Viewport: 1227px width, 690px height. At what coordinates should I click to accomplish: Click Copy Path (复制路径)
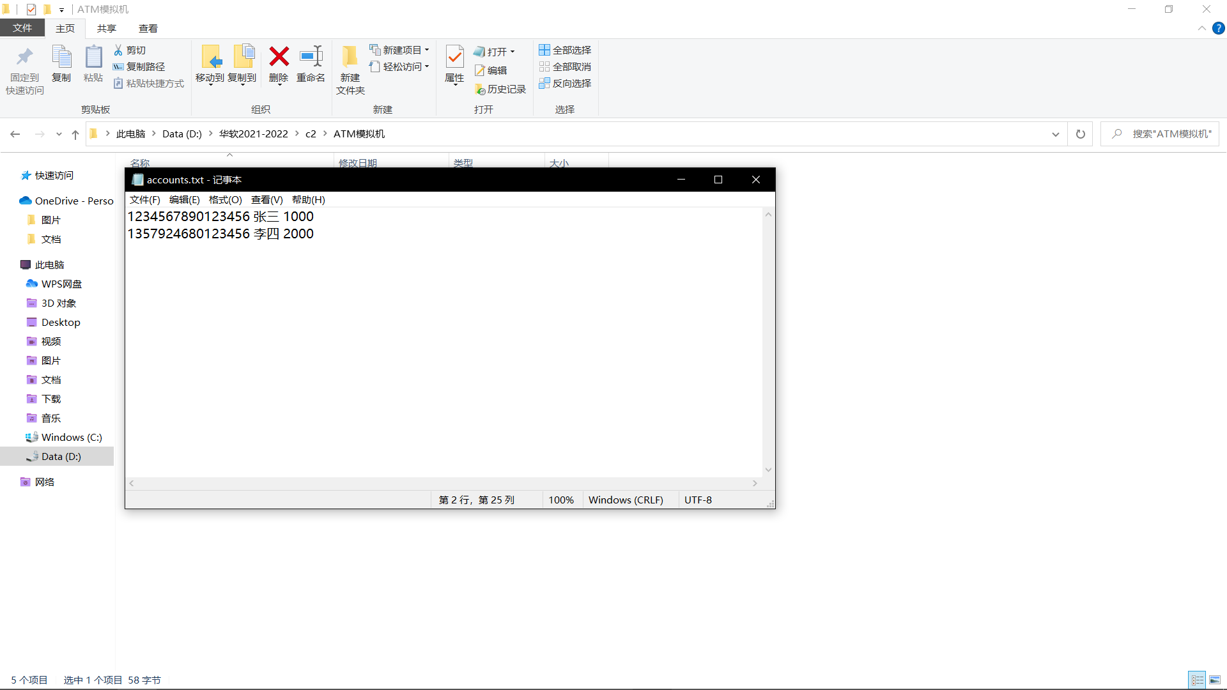pos(139,66)
